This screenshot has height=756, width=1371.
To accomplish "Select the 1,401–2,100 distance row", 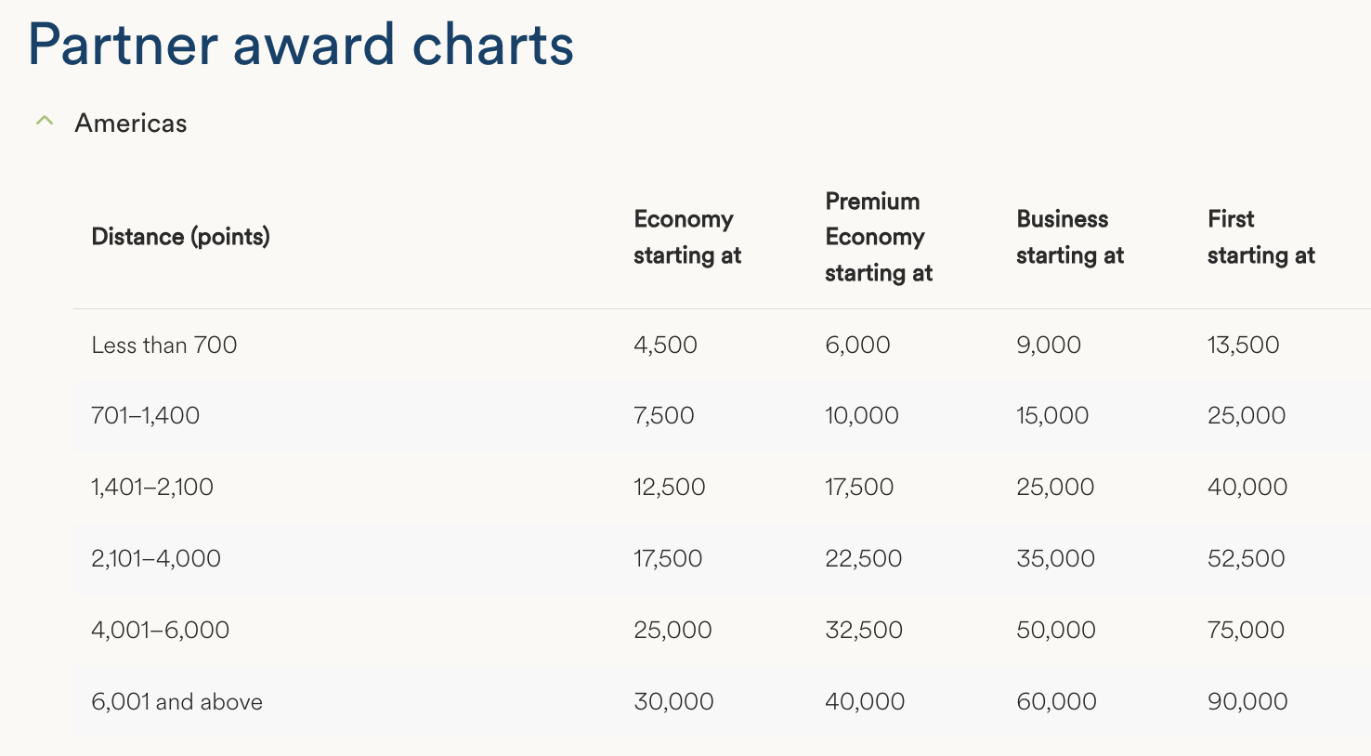I will point(152,487).
